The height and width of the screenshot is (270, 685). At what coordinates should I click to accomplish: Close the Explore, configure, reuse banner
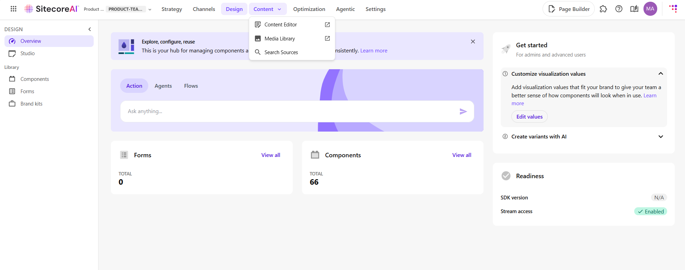coord(473,41)
